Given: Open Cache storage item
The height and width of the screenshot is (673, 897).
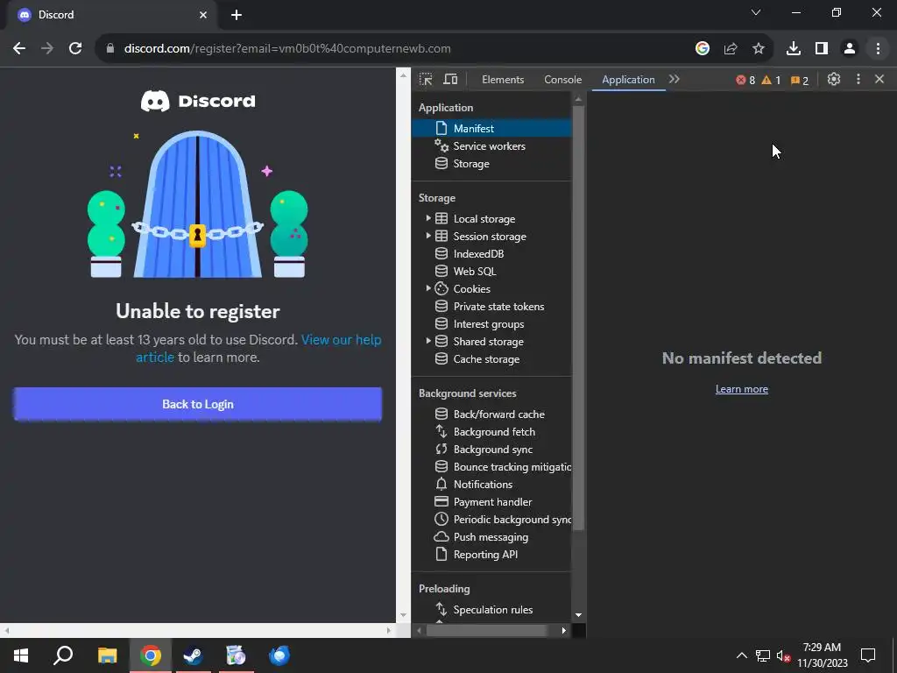Looking at the screenshot, I should point(486,358).
